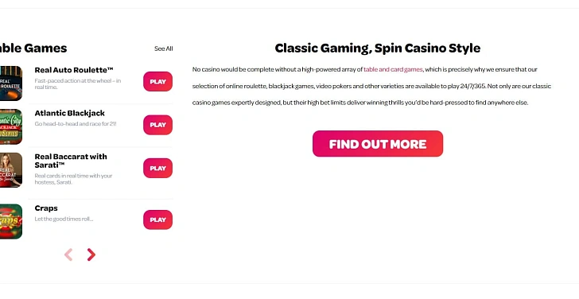Click the Craps game thumbnail image

coord(10,222)
